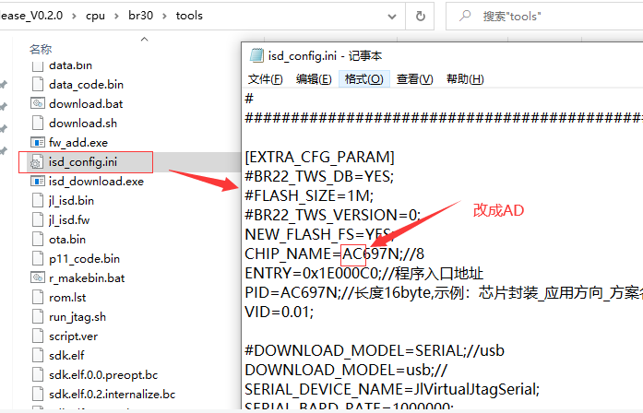Click the rom.lst file icon
Screen dimensions: 643x413
38,297
